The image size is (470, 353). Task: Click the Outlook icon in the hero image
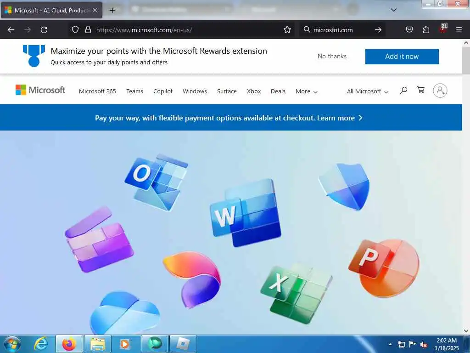coord(157,182)
